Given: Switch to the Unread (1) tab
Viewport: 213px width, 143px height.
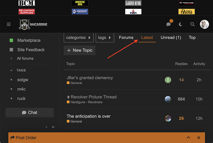Looking at the screenshot, I should [171, 37].
